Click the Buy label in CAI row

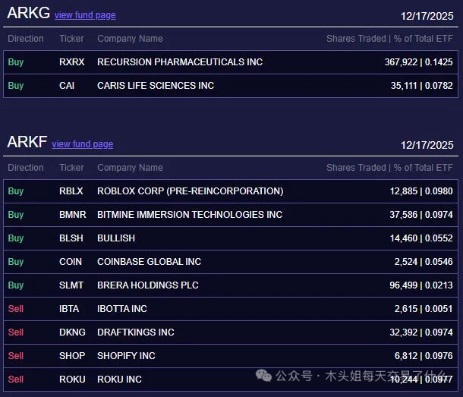[x=16, y=86]
